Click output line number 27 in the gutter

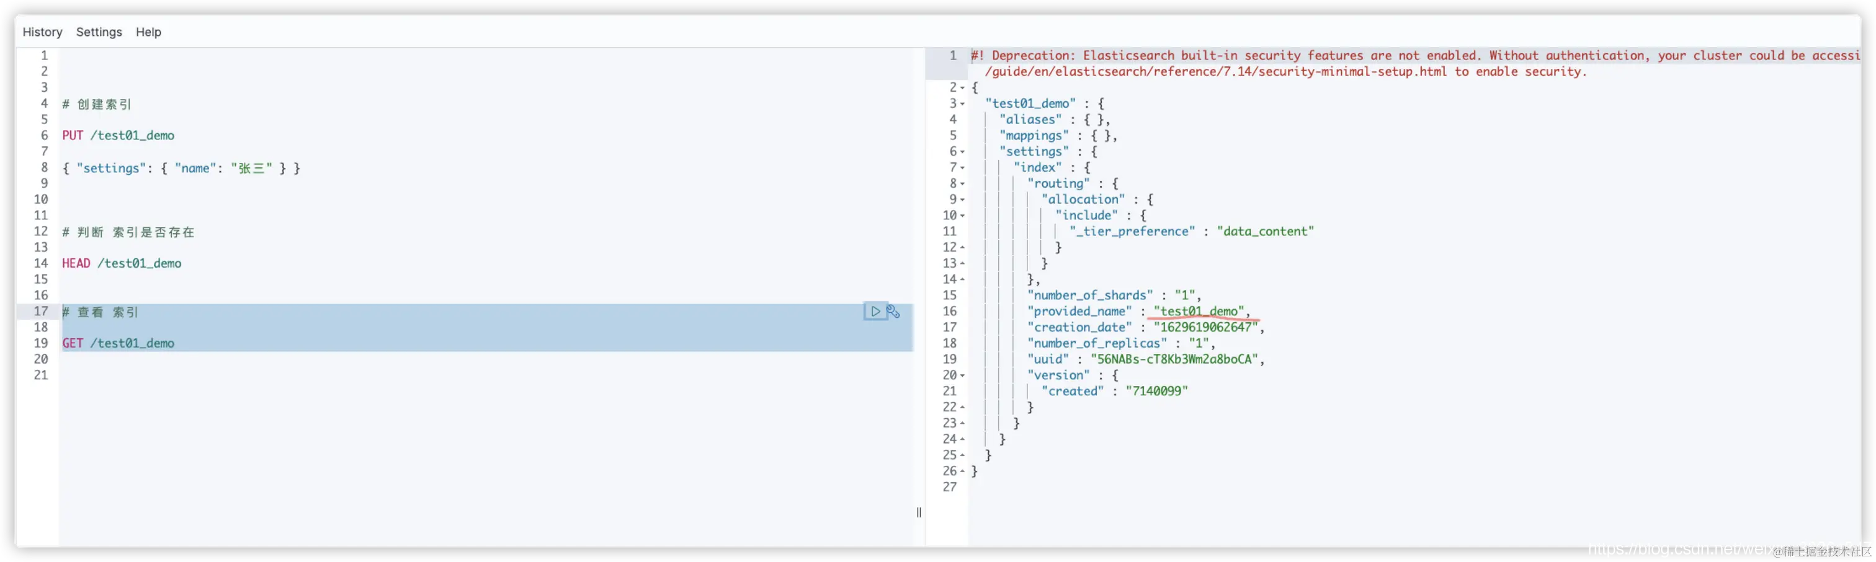tap(950, 487)
